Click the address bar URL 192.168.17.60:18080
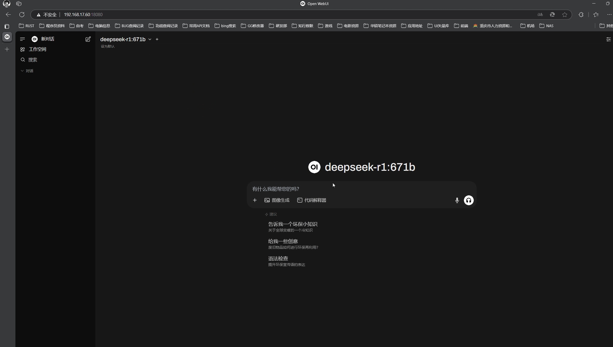The width and height of the screenshot is (613, 347). coord(83,15)
